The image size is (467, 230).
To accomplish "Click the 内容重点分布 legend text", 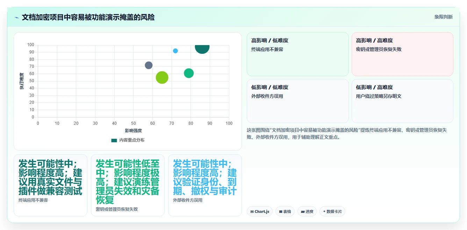I will [x=132, y=140].
